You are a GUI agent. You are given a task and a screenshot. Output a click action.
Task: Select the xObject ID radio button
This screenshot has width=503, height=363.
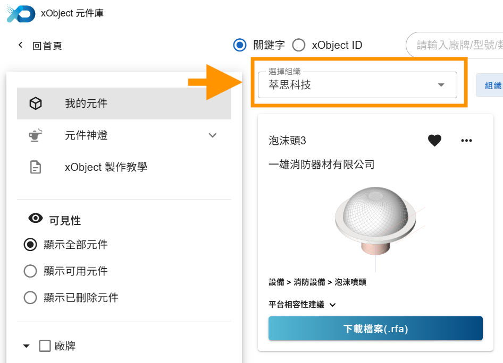click(x=299, y=45)
